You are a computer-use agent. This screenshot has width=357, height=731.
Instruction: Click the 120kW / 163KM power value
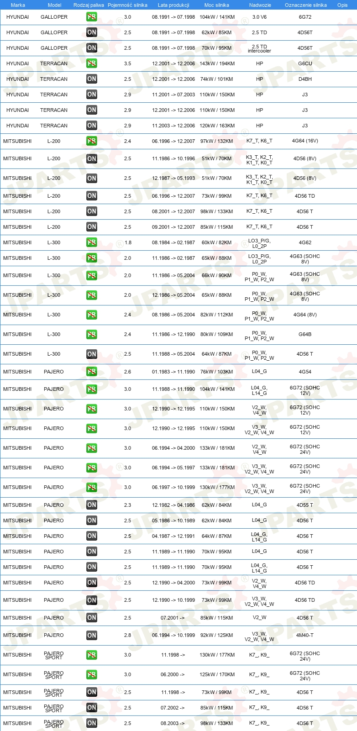217,126
